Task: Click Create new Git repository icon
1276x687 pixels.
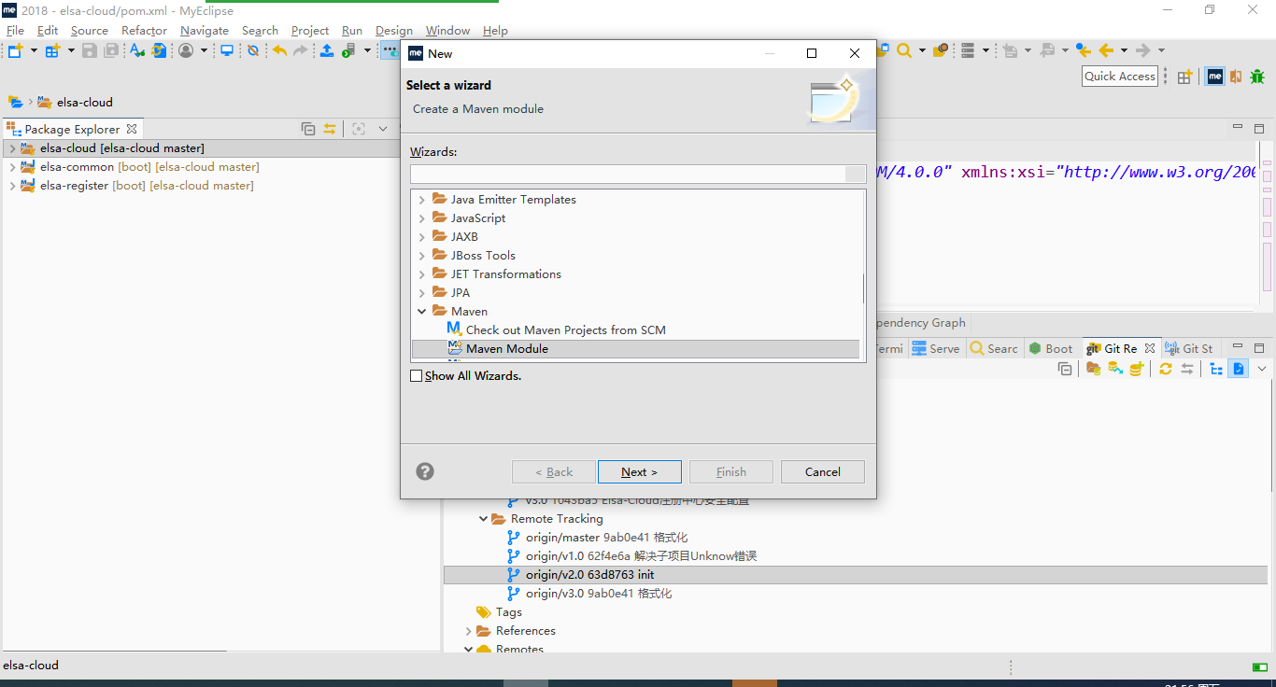Action: [x=1137, y=369]
